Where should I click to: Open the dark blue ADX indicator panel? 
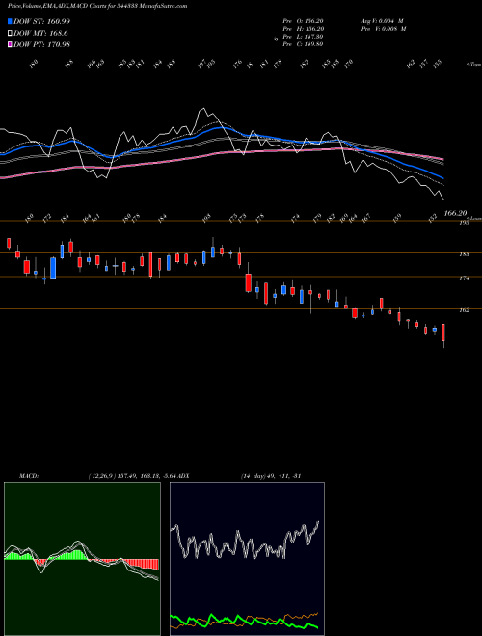[247, 559]
